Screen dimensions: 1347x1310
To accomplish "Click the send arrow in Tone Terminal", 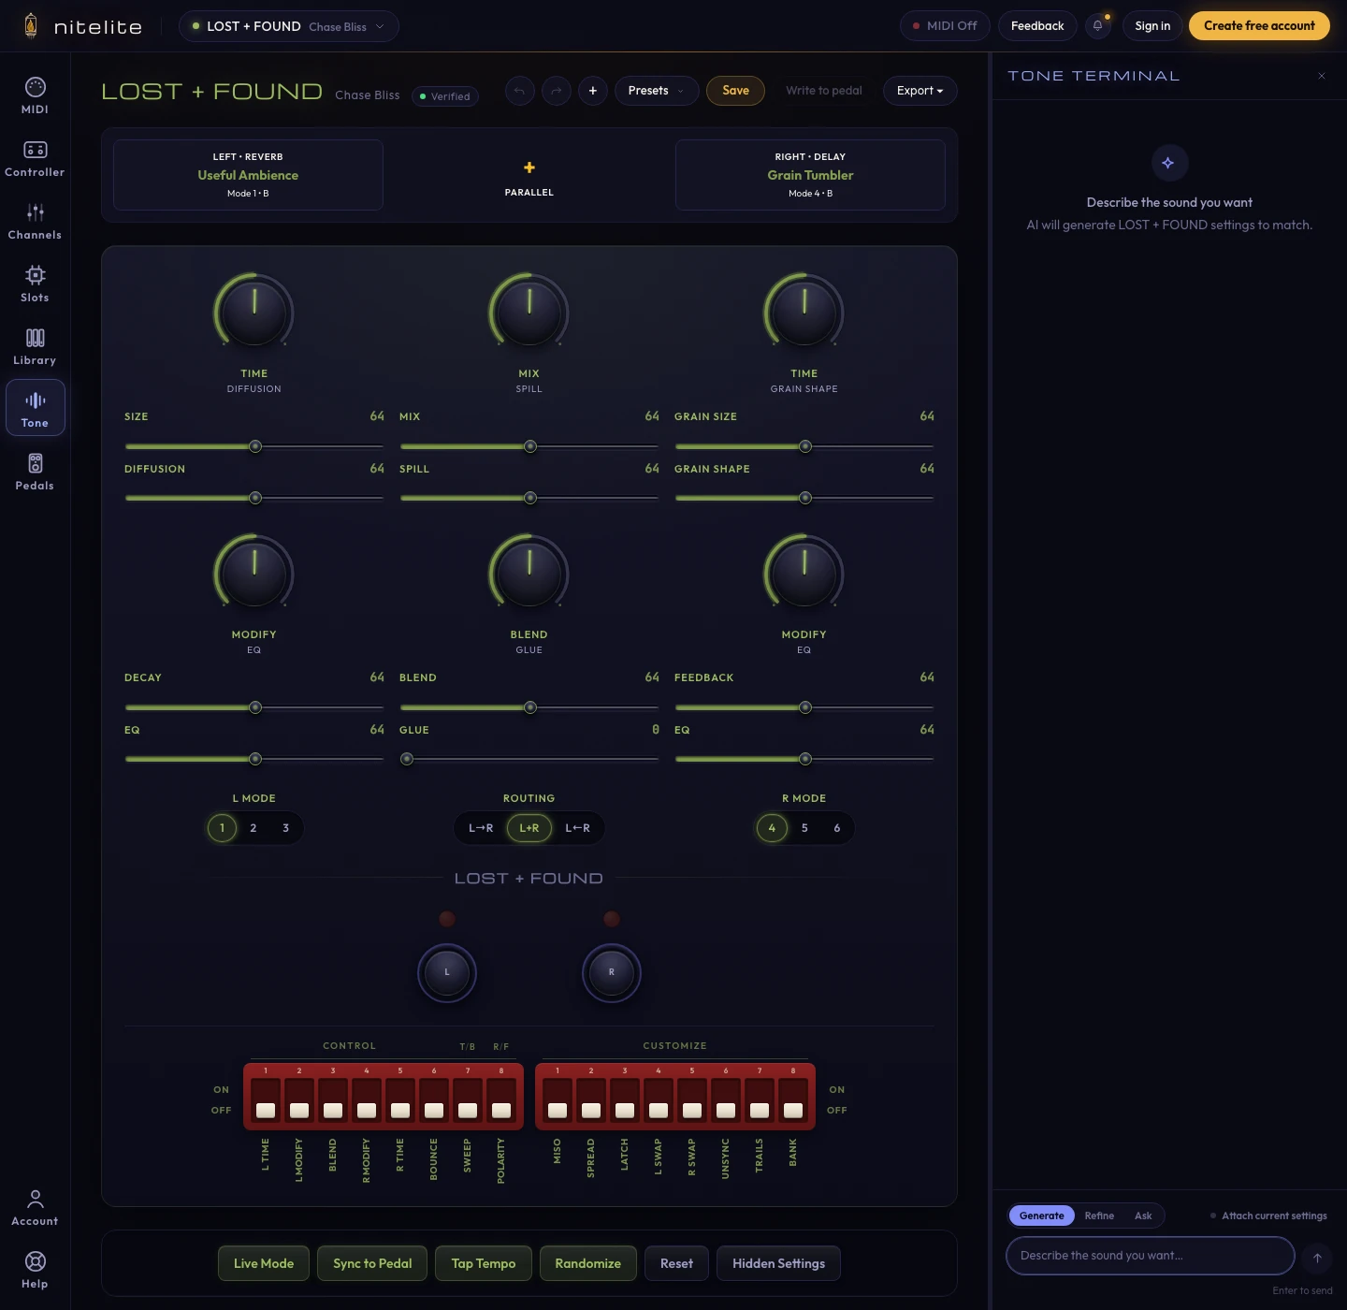I will pos(1317,1258).
